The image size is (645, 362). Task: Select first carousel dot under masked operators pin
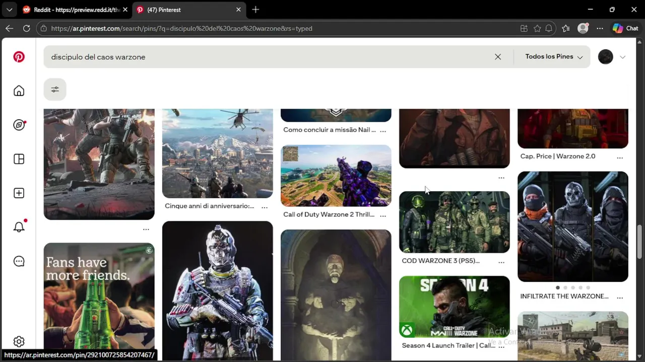(x=558, y=288)
